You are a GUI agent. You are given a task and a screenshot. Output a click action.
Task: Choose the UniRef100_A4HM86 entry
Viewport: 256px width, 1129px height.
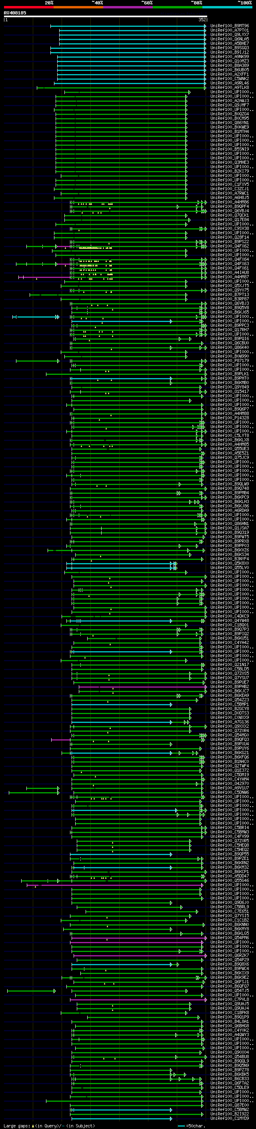[x=229, y=202]
